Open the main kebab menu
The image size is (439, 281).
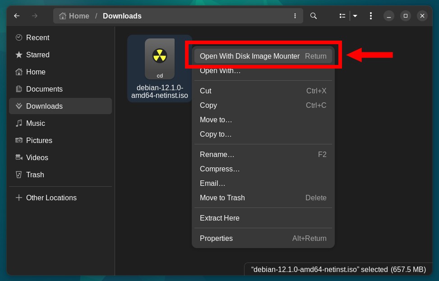(371, 16)
